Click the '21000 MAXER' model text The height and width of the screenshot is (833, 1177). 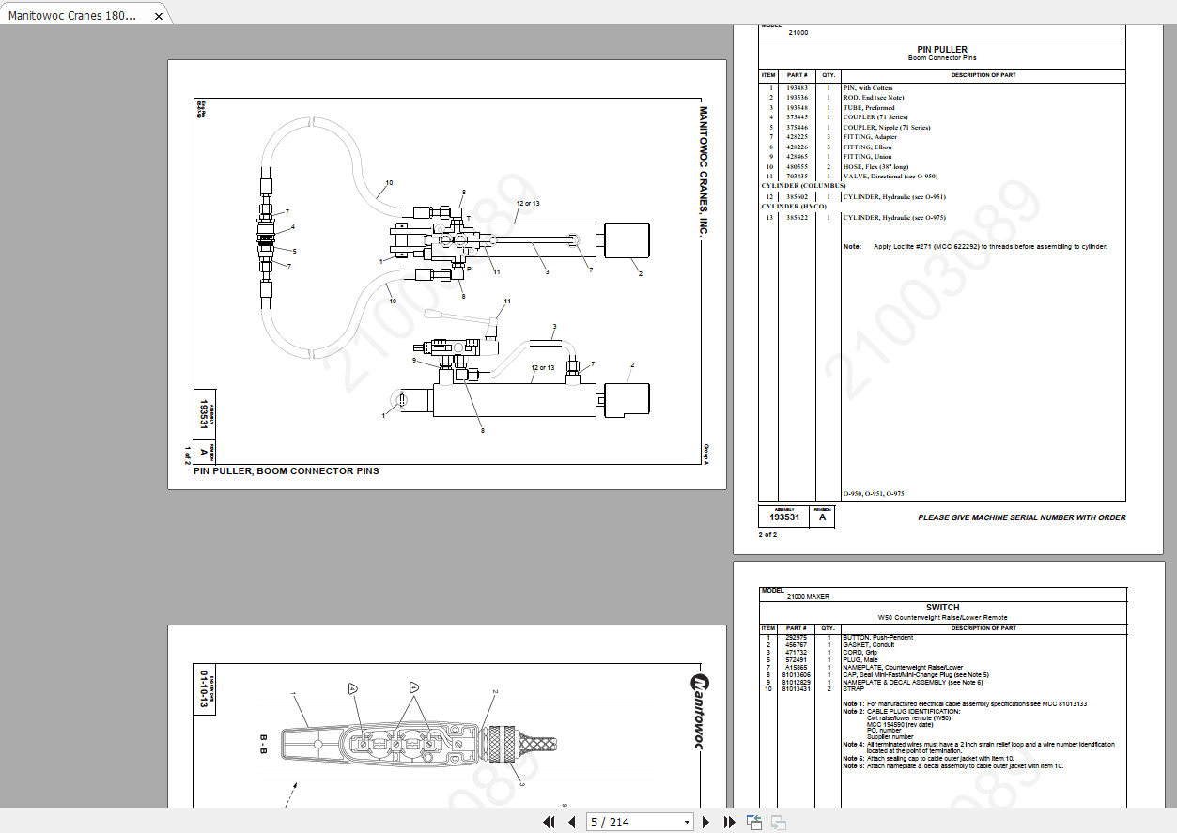tap(808, 597)
